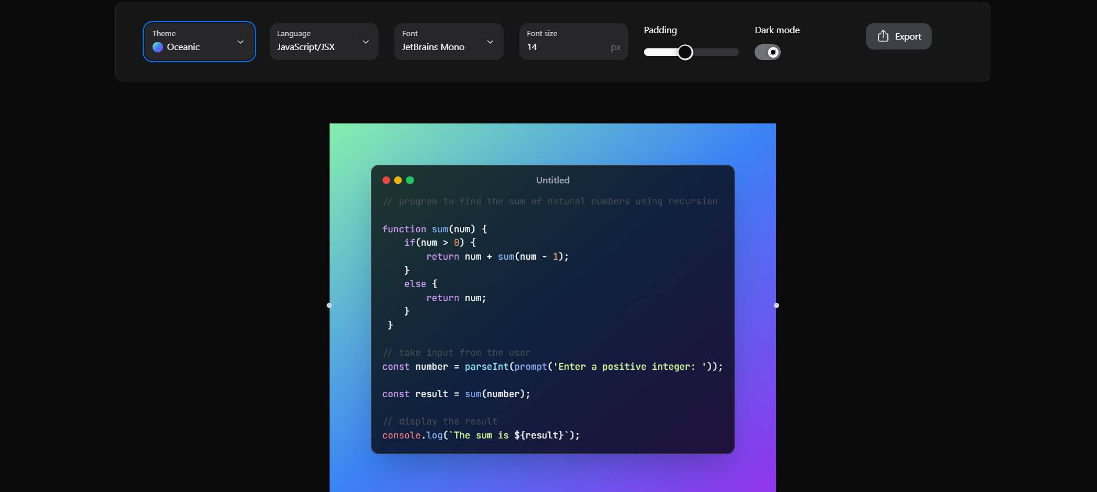This screenshot has height=492, width=1097.
Task: Open the Font dropdown showing JetBrains Mono
Action: (x=449, y=41)
